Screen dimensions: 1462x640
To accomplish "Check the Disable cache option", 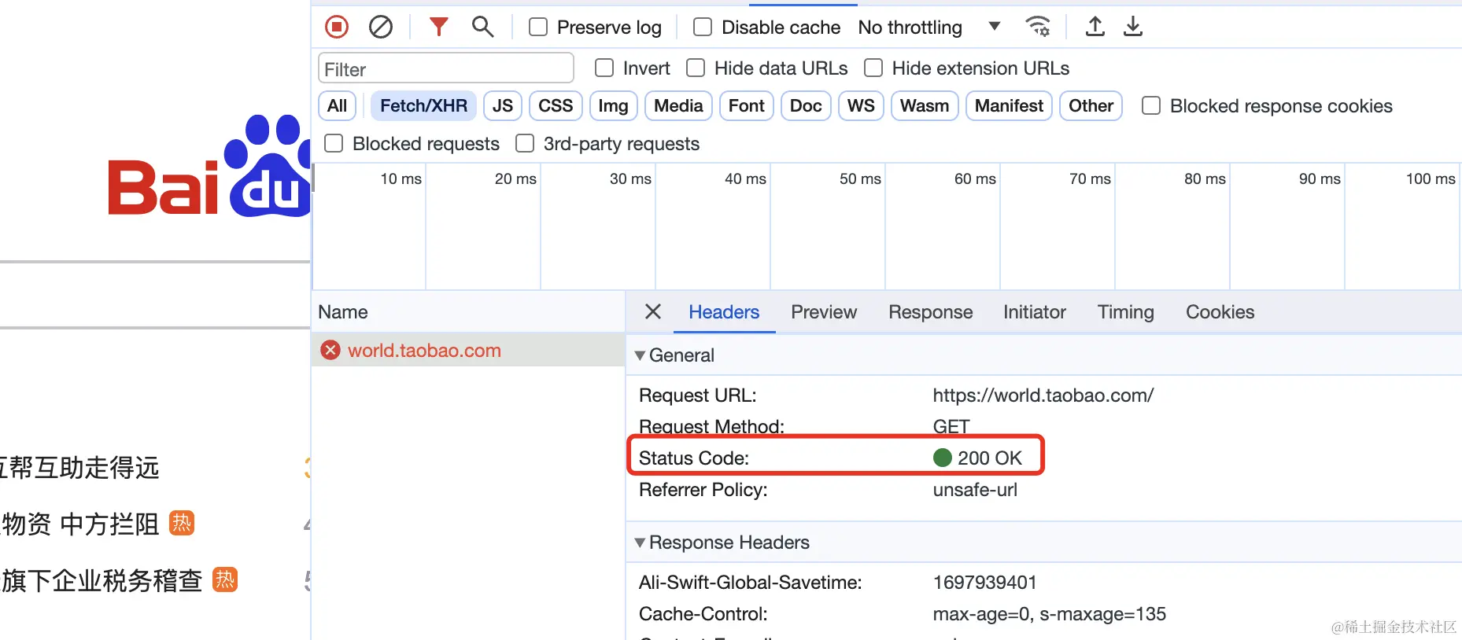I will pos(703,28).
